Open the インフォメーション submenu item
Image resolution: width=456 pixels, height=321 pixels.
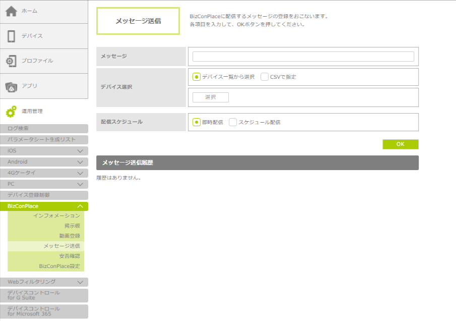56,216
